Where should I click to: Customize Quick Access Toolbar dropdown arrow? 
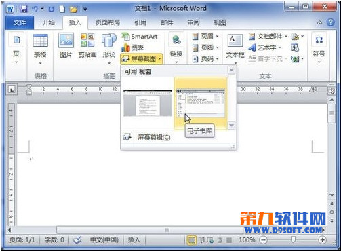[x=85, y=9]
